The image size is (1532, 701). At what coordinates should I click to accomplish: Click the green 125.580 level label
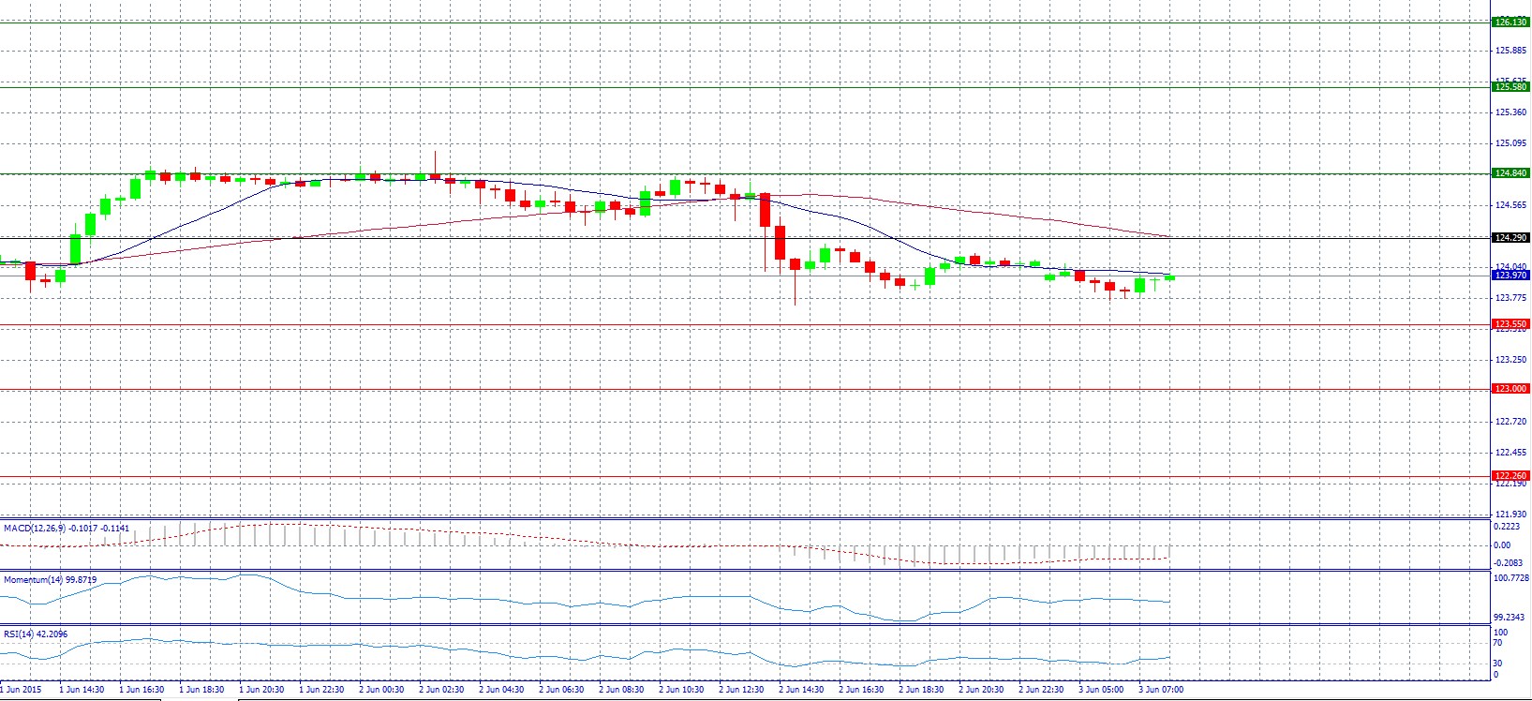pyautogui.click(x=1510, y=87)
